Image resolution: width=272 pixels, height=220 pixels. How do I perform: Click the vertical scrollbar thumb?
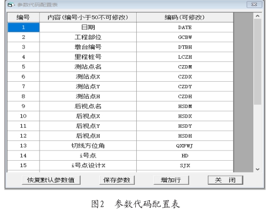tap(258, 62)
